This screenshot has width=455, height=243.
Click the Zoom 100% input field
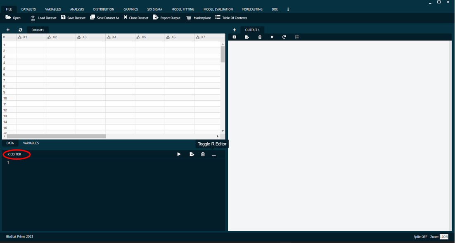444,237
